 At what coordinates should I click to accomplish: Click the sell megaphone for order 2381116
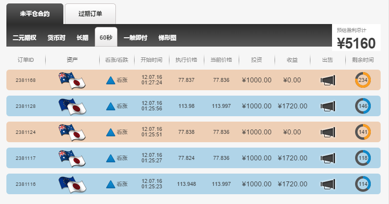328,184
